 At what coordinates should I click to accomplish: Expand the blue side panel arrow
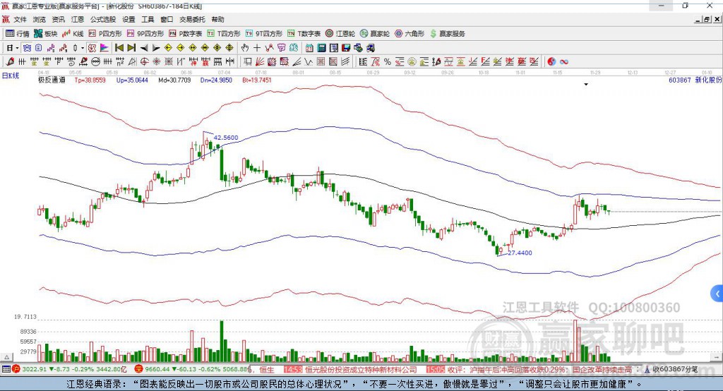(717, 294)
